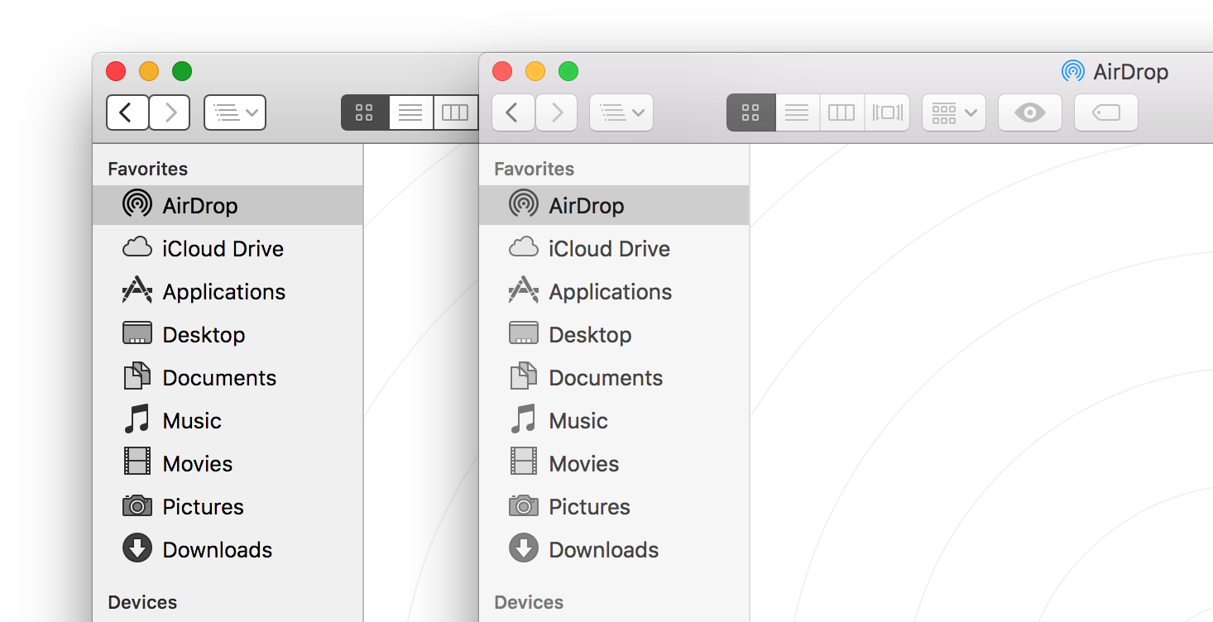1213x622 pixels.
Task: Set back window to icon view
Action: (x=365, y=112)
